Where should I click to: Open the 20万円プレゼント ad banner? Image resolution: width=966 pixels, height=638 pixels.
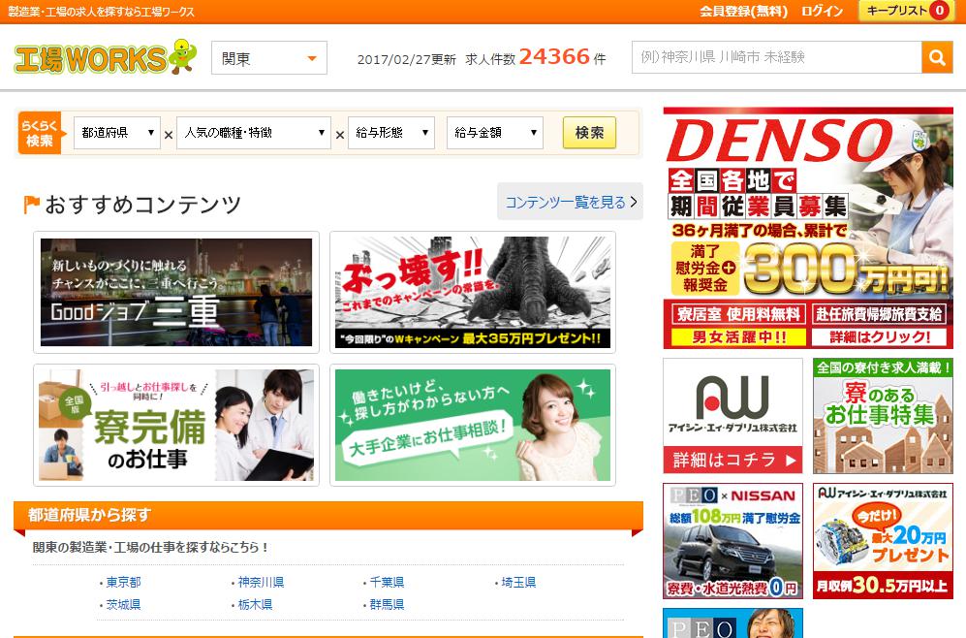click(883, 541)
